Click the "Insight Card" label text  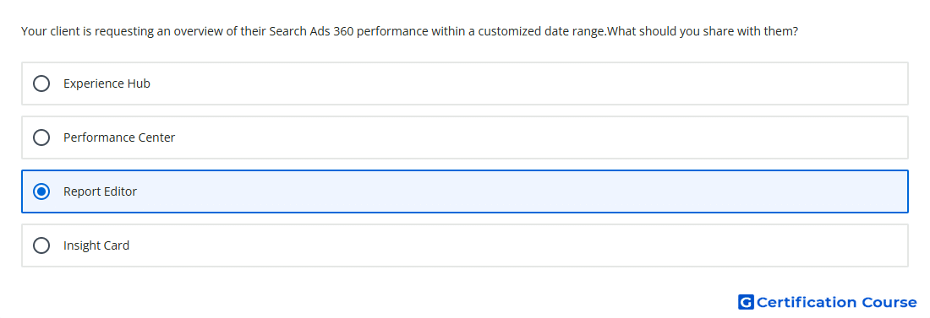tap(96, 245)
